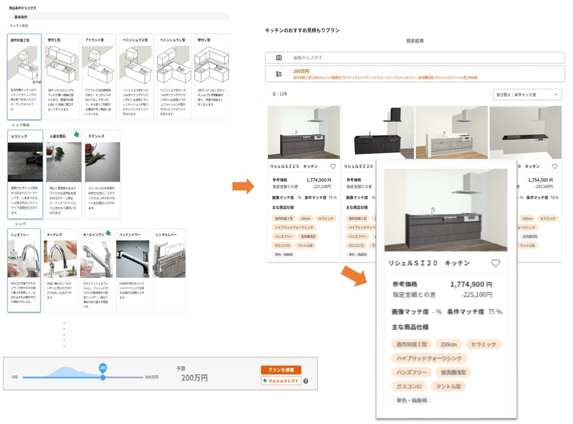Click the budget slider handle at 200
573x424 pixels.
click(x=103, y=377)
